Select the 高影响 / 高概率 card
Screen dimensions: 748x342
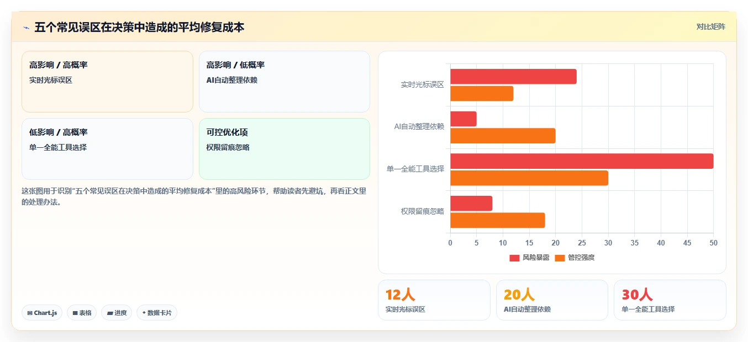(x=107, y=82)
